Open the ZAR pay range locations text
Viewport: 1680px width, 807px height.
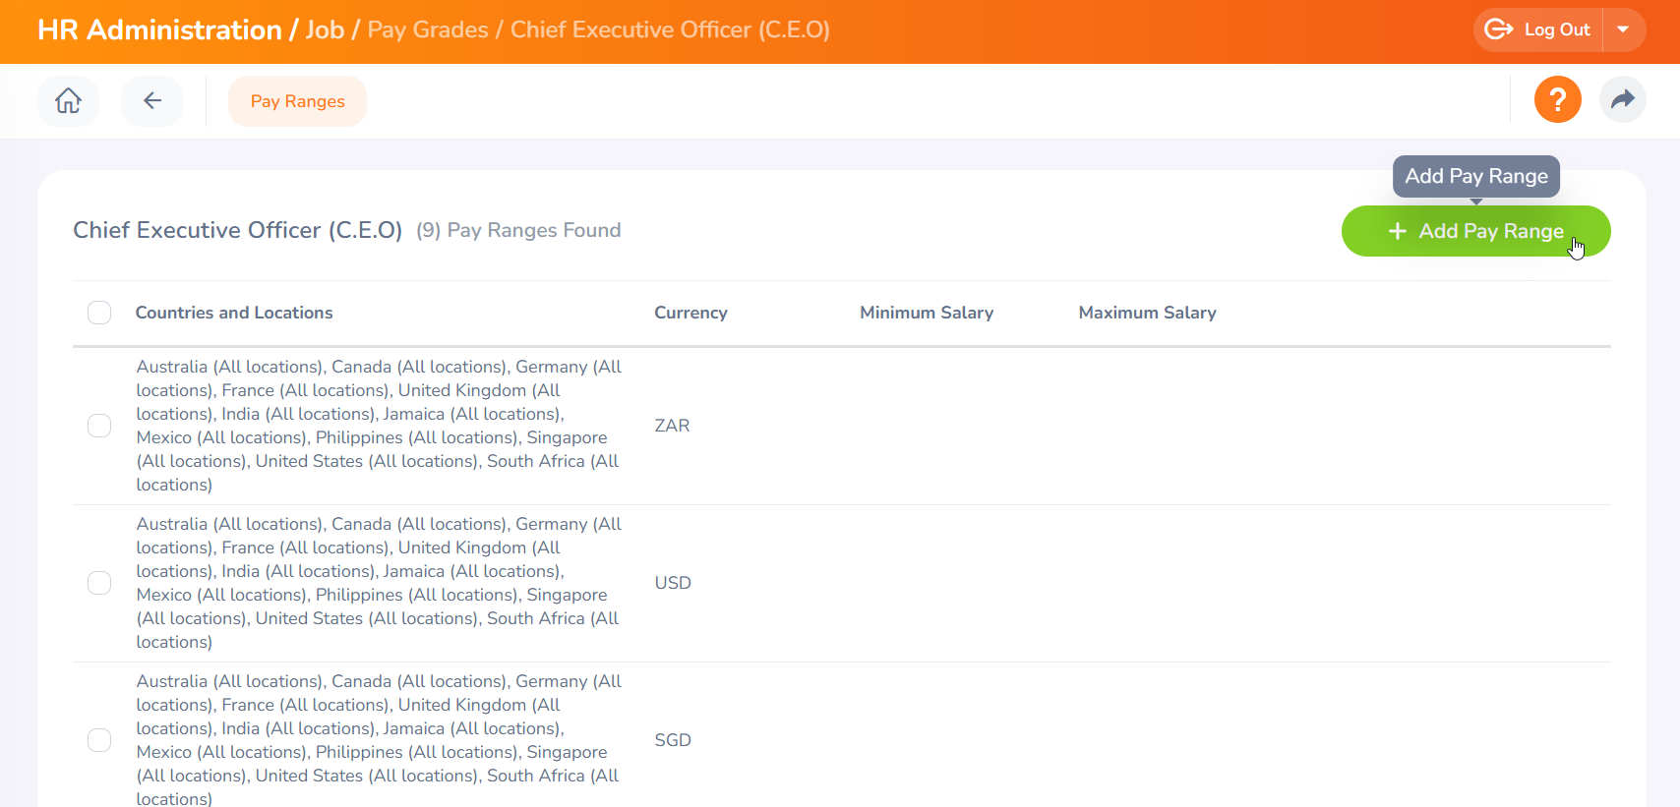379,426
